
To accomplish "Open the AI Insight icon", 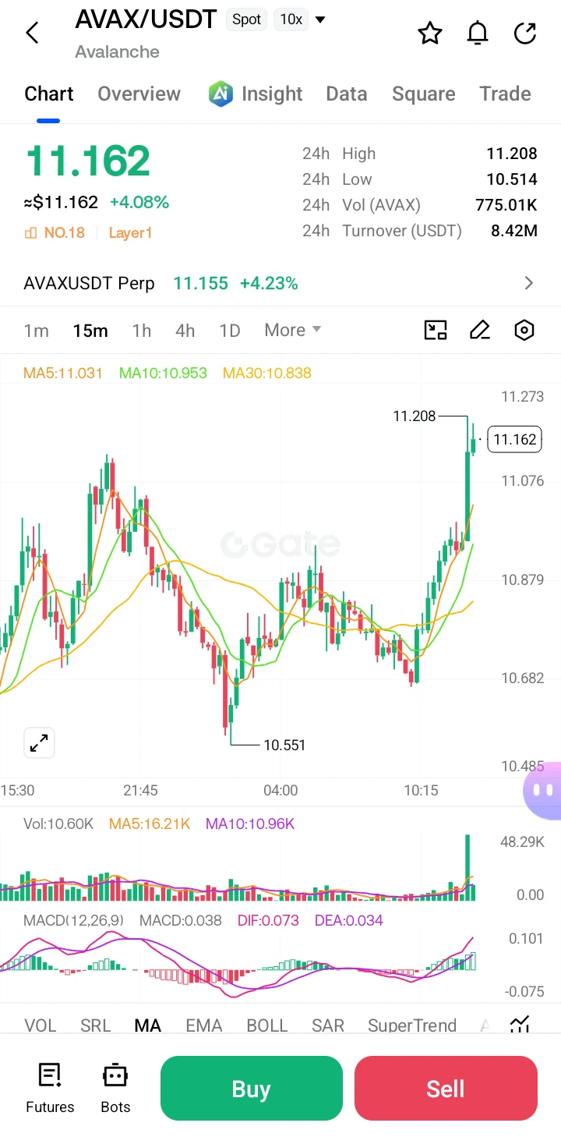I will coord(221,94).
